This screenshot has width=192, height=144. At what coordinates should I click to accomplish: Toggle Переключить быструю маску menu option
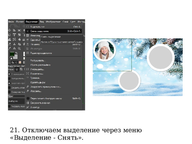53,98
